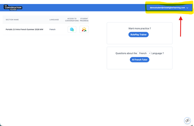
Task: Open the AI French Tutor
Action: click(x=140, y=60)
